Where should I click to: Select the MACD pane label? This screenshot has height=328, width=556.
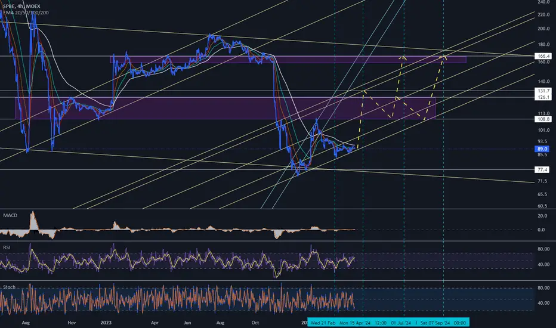10,215
